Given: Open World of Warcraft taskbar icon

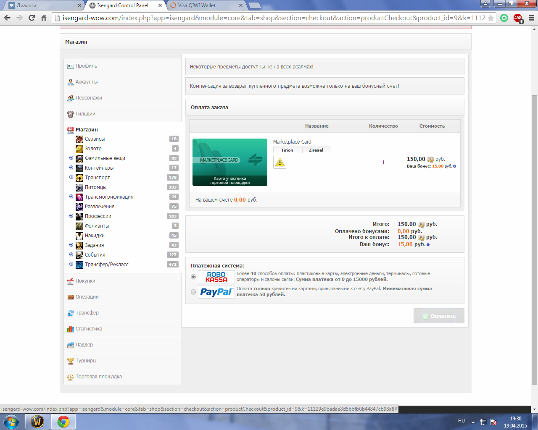Looking at the screenshot, I should pyautogui.click(x=37, y=421).
